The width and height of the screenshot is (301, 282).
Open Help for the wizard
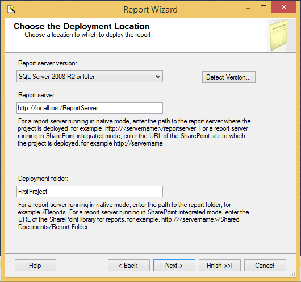click(x=35, y=266)
